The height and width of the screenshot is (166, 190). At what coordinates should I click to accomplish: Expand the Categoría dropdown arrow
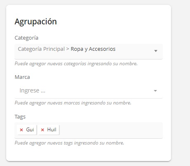click(156, 51)
